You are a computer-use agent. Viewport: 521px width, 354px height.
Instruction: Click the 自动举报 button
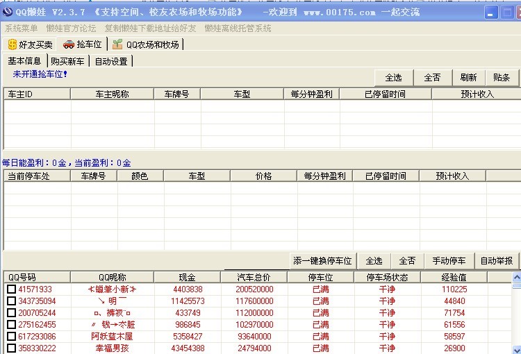[497, 261]
